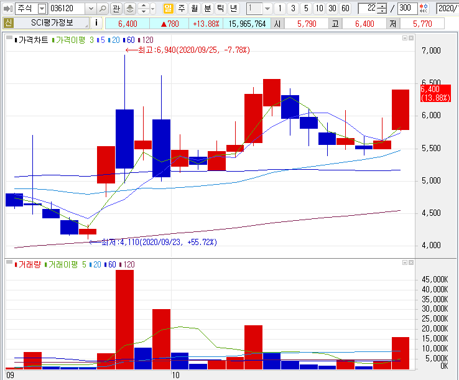Select the 틱 tick chart period

pyautogui.click(x=220, y=9)
